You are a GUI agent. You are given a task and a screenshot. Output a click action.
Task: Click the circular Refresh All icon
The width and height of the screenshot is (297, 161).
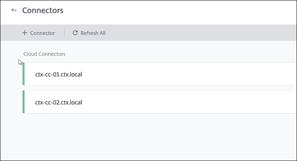pyautogui.click(x=75, y=33)
